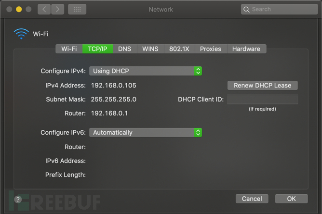Open the WINS tab
The height and width of the screenshot is (214, 322).
click(150, 49)
